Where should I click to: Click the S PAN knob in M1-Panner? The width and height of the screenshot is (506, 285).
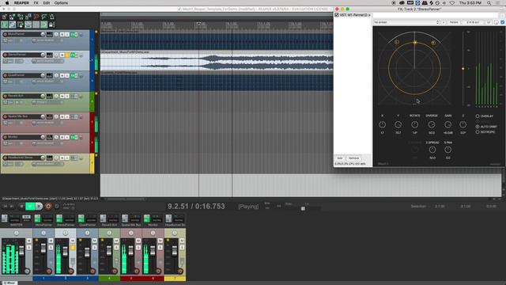click(x=447, y=150)
